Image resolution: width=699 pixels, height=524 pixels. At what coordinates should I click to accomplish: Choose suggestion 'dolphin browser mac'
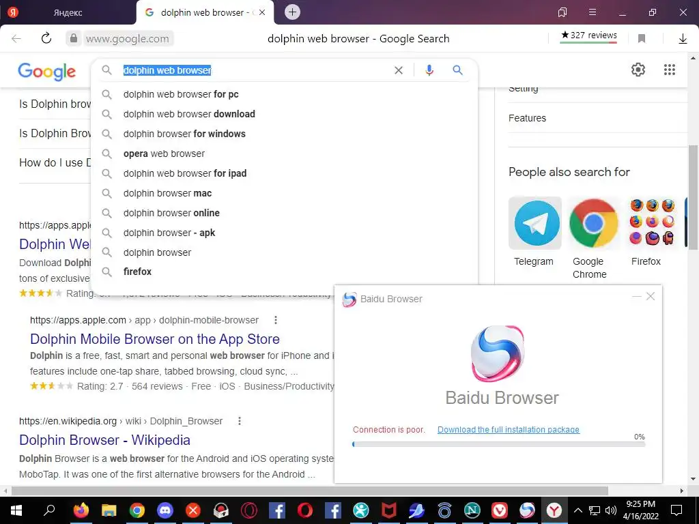(285, 193)
